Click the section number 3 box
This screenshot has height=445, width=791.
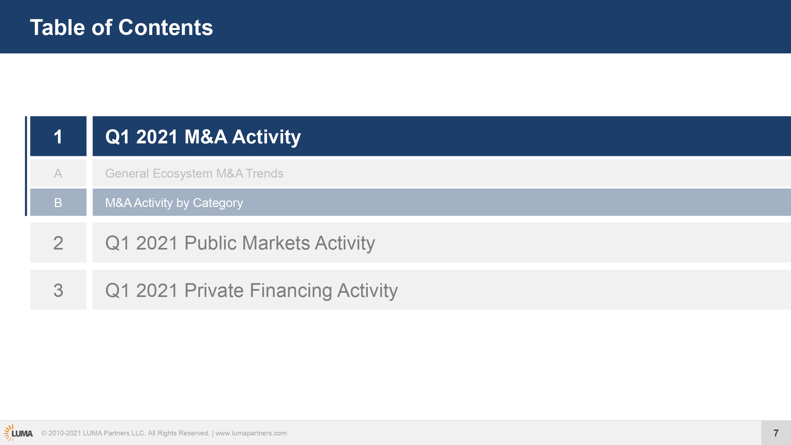(x=58, y=290)
